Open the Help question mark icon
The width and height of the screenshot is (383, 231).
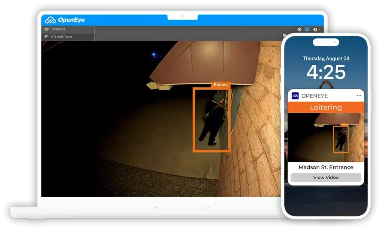coord(315,29)
